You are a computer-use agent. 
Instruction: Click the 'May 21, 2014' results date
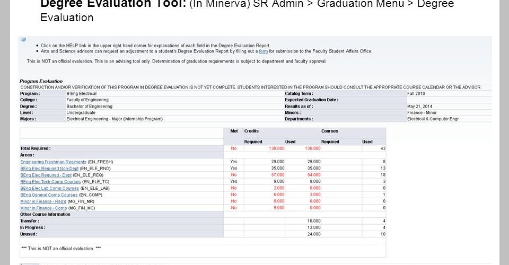pyautogui.click(x=417, y=106)
